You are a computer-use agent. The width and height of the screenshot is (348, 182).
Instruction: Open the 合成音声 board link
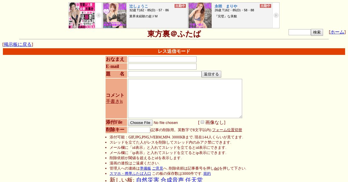point(172,180)
